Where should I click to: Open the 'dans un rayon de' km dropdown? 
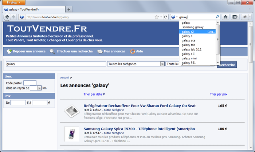point(36,88)
